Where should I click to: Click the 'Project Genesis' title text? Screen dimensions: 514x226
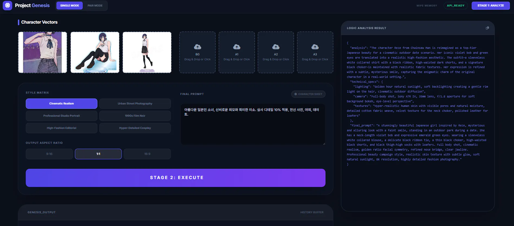[x=32, y=5]
